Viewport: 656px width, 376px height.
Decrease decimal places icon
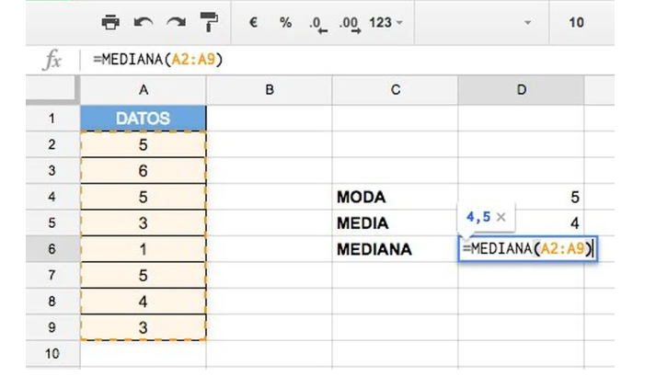point(318,24)
